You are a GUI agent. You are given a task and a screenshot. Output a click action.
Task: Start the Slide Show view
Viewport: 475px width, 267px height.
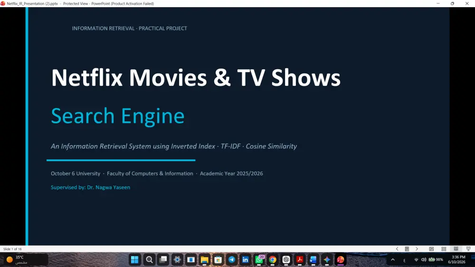coord(468,249)
